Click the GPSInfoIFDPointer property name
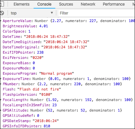The width and height of the screenshot is (135, 129). pos(21,126)
